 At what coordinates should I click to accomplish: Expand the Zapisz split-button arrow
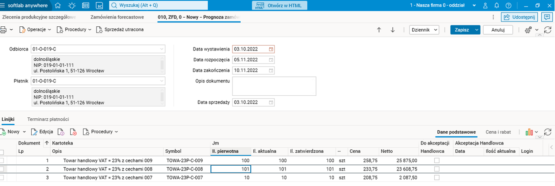477,30
